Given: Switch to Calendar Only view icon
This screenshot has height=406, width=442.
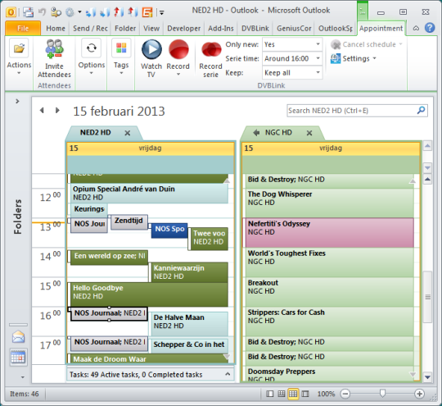Looking at the screenshot, I should (293, 394).
